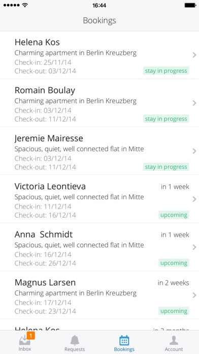Switch to the Account tab label
Viewport: 199px width, 354px height.
click(x=174, y=349)
